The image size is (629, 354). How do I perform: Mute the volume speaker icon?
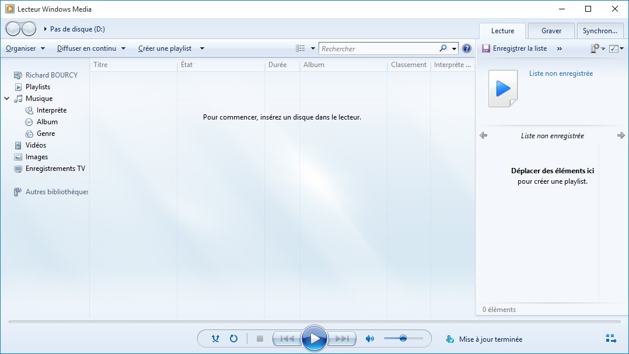(x=369, y=339)
